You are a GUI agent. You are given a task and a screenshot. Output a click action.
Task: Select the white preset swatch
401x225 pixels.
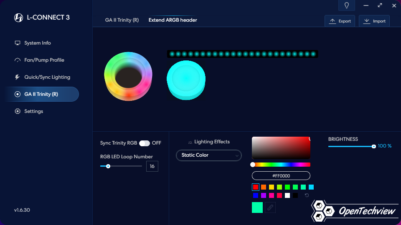(287, 195)
